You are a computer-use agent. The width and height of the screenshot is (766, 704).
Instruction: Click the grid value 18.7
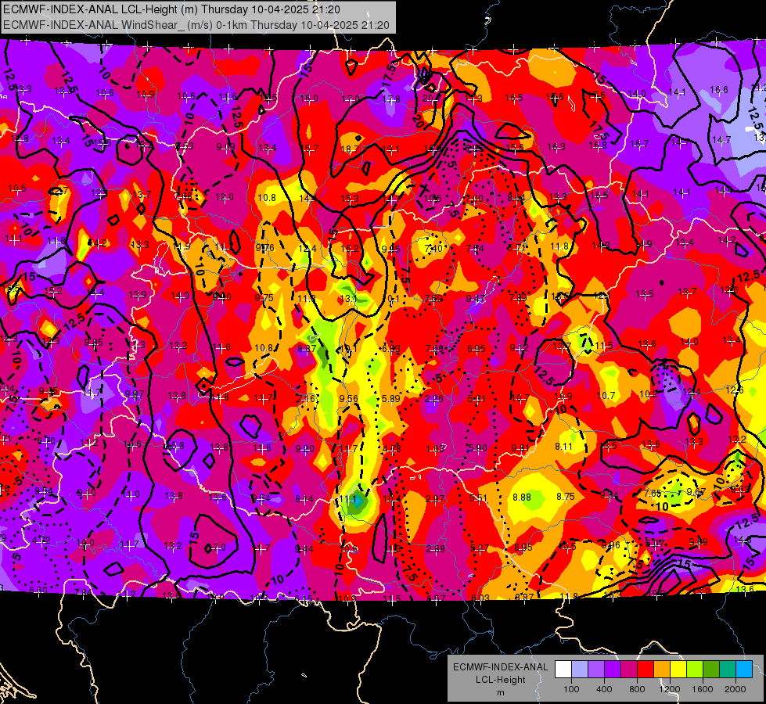pos(350,149)
